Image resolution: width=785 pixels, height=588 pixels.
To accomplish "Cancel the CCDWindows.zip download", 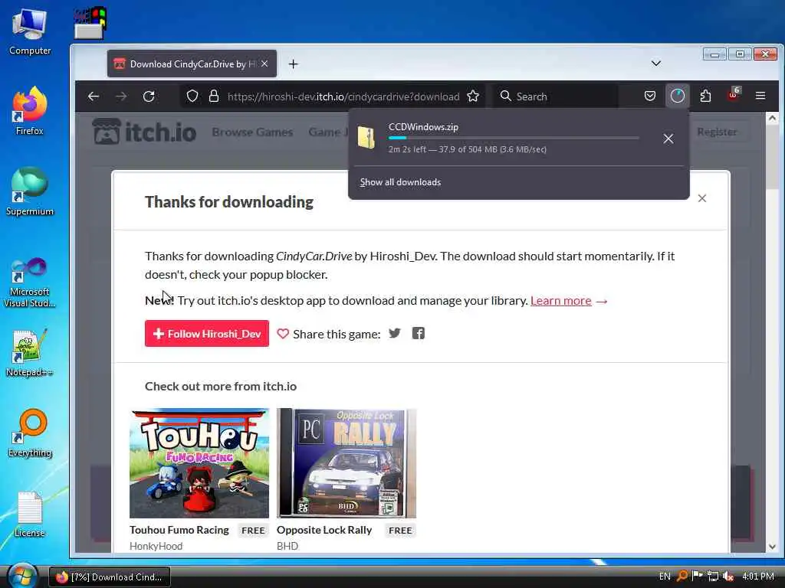I will tap(668, 139).
